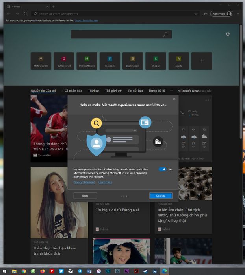Open a new browser tab

[x=53, y=7]
